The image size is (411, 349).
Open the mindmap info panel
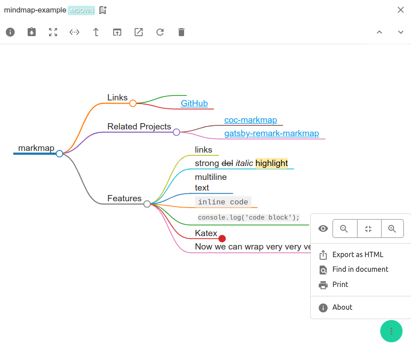click(x=10, y=32)
